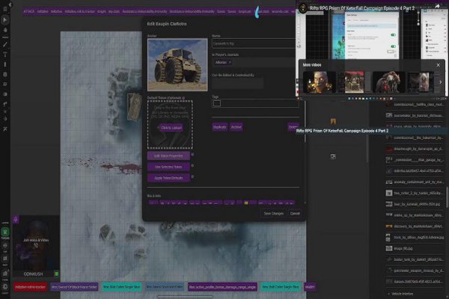This screenshot has height=299, width=449.
Task: Open settings gear at bottom of left toolbar
Action: click(x=5, y=286)
